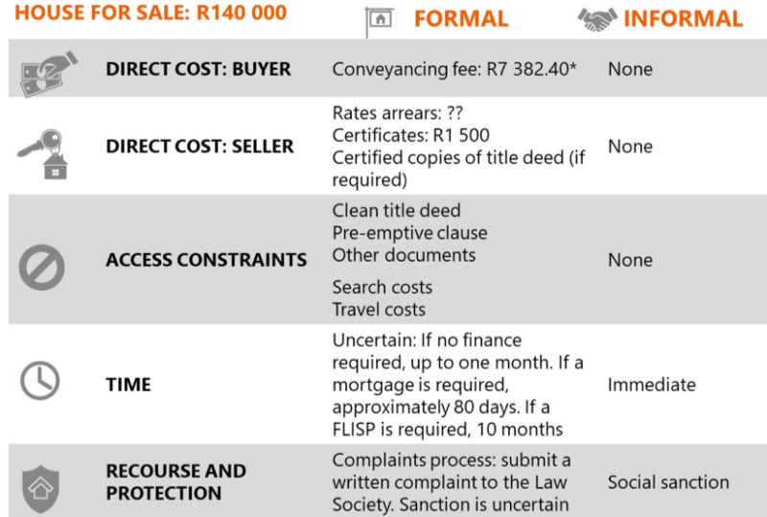Click the cash-in-hand icon for buyer cost
The width and height of the screenshot is (767, 517).
[49, 75]
